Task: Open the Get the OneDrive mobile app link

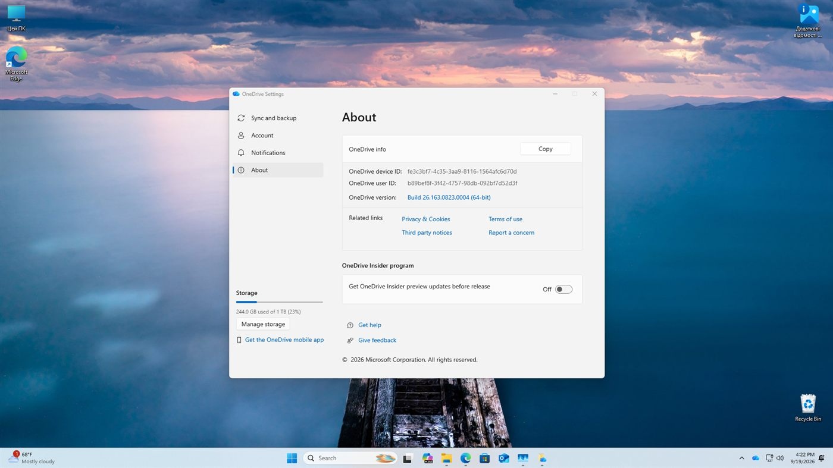Action: [x=284, y=340]
